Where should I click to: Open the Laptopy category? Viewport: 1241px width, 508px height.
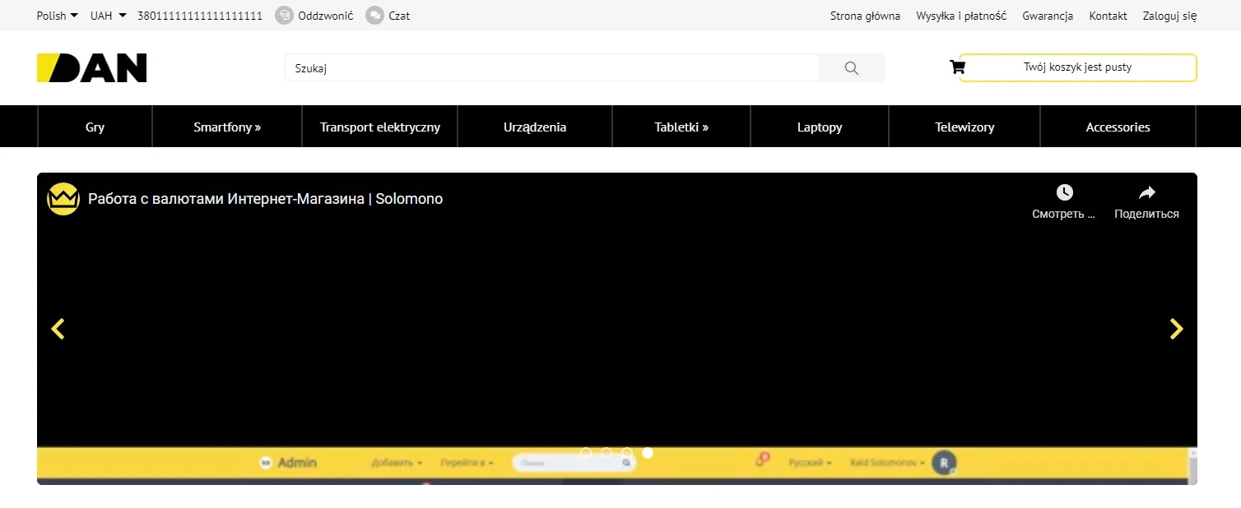click(820, 127)
